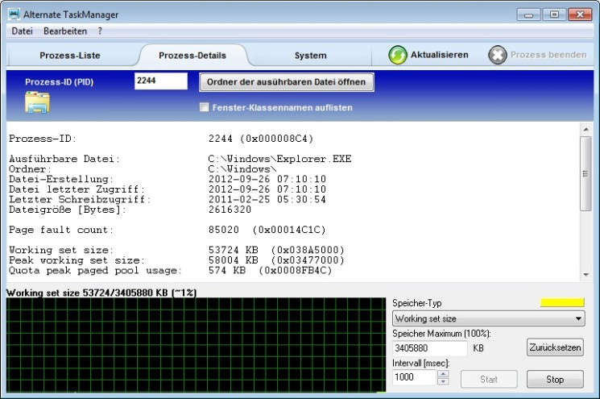Switch to the System tab
Viewport: 600px width, 399px height.
311,56
